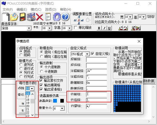This screenshot has width=157, height=125.
Task: Click the red center pixel position icon
Action: 79,20
